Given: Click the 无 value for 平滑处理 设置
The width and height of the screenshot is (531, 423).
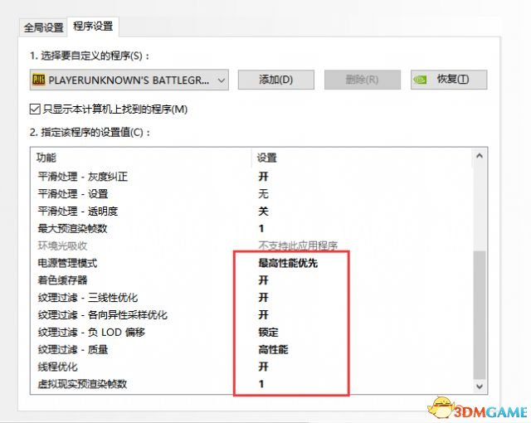Looking at the screenshot, I should (264, 194).
